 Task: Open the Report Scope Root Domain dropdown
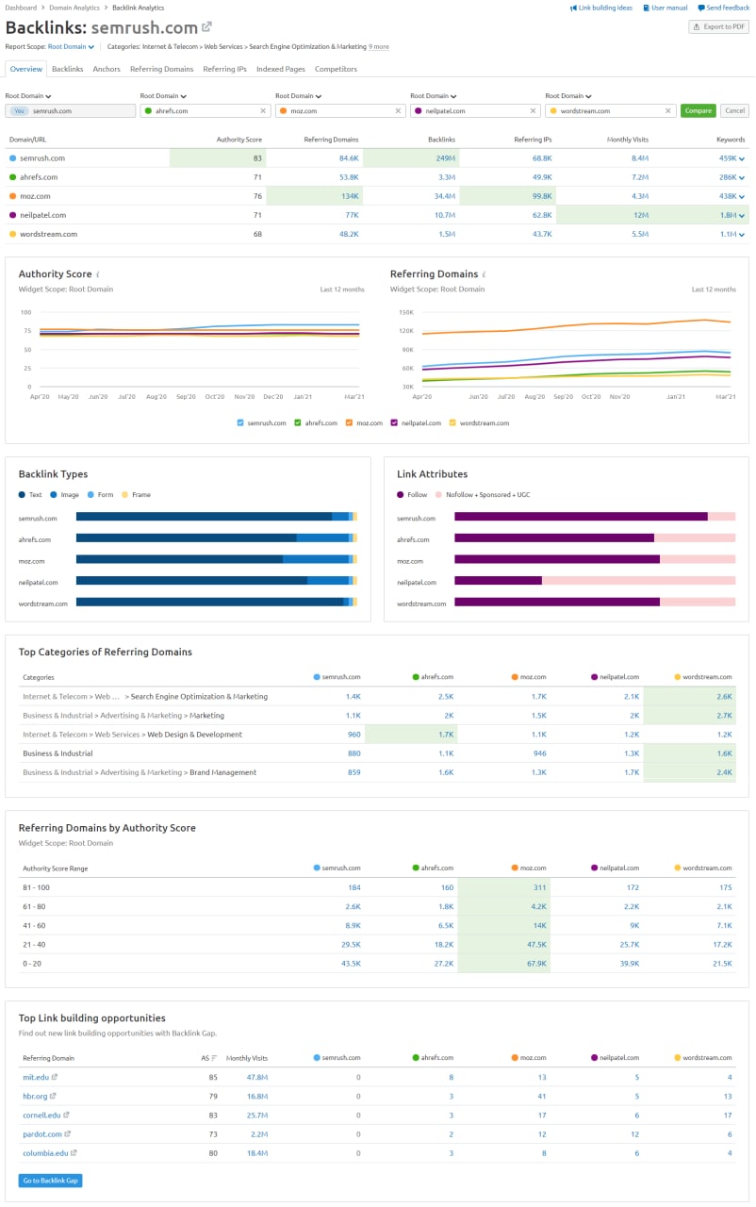pyautogui.click(x=72, y=45)
